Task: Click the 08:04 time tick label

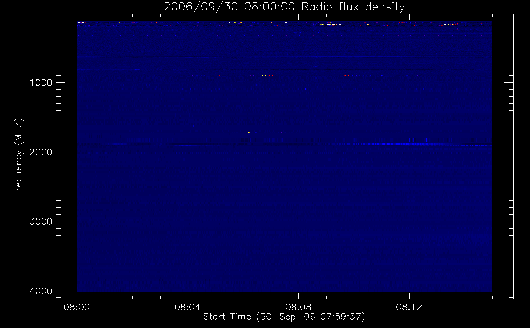Action: pyautogui.click(x=188, y=307)
